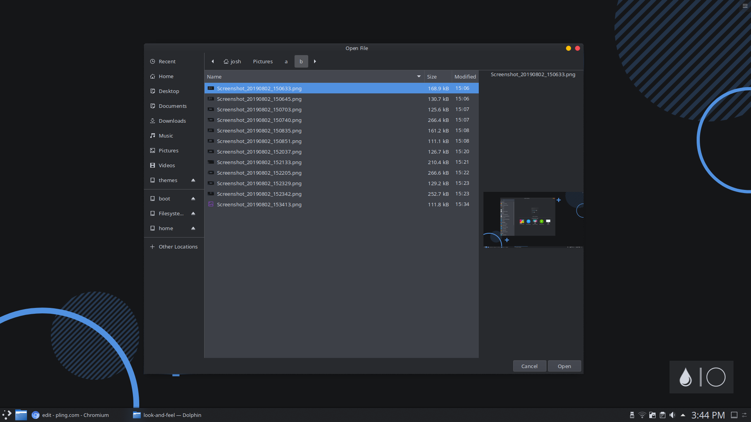Select Screenshot_20190802_152037.png
Image resolution: width=751 pixels, height=422 pixels.
tap(341, 152)
